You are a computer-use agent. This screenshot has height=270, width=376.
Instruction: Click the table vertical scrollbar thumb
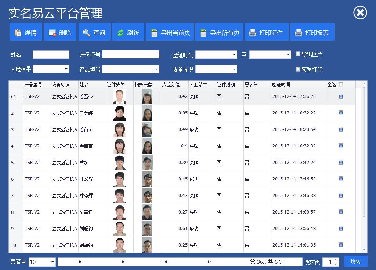click(x=364, y=152)
